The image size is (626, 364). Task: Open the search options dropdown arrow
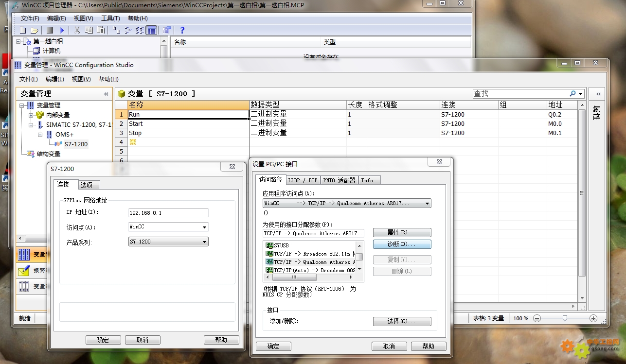coord(581,93)
